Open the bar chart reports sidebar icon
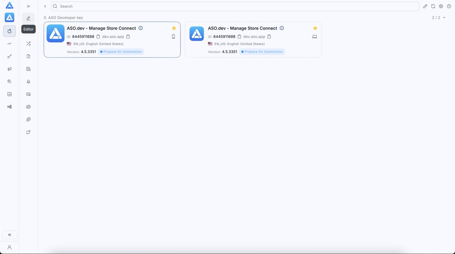The height and width of the screenshot is (254, 455). 9,94
